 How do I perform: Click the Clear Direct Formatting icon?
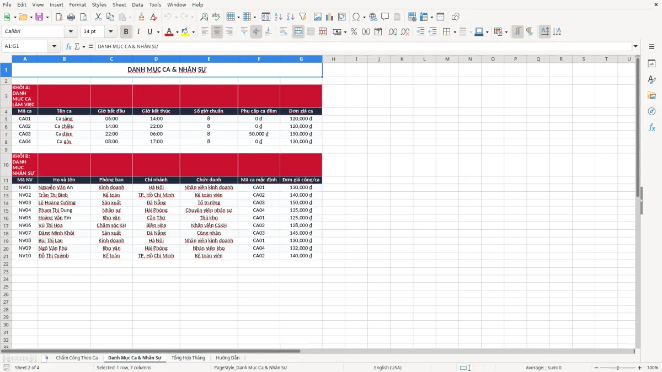pyautogui.click(x=153, y=17)
